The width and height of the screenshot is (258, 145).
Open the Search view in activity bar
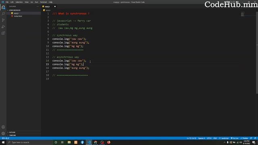(x=3, y=14)
